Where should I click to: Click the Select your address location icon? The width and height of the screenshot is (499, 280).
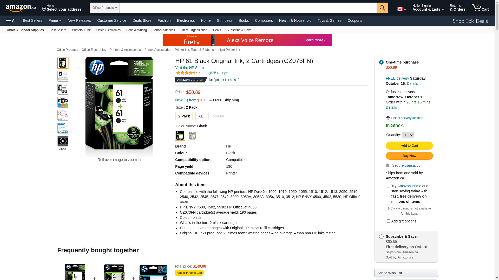pyautogui.click(x=44, y=9)
